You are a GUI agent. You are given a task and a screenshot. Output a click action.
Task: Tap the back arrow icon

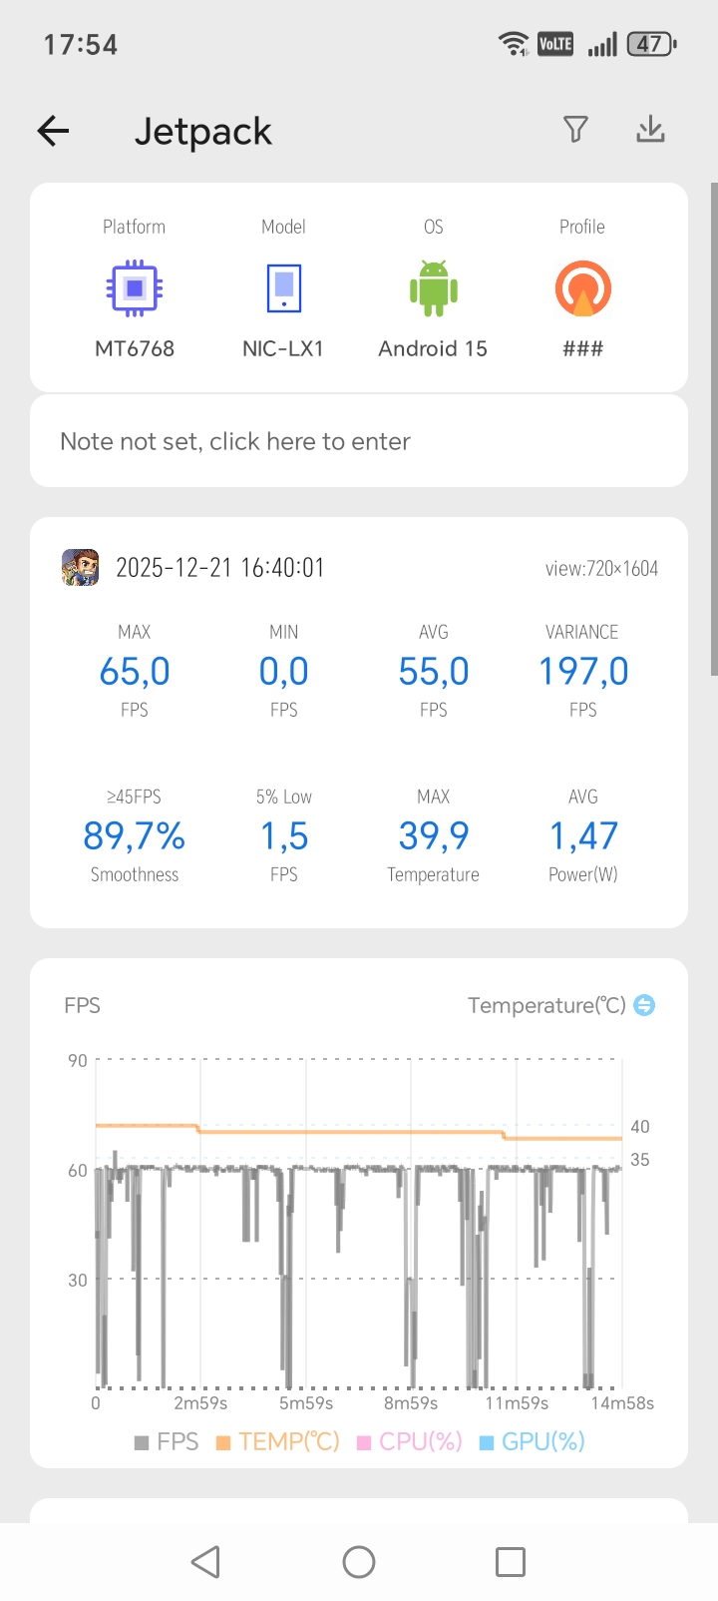click(54, 131)
